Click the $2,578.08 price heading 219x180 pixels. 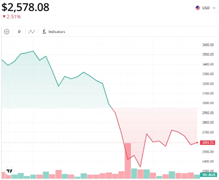pos(25,7)
